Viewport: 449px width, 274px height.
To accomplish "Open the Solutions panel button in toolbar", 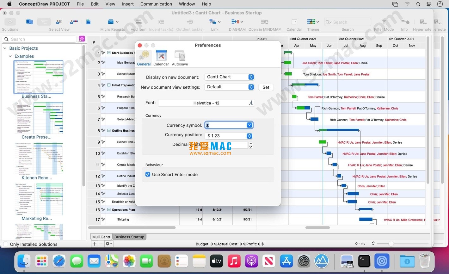I will click(x=10, y=22).
